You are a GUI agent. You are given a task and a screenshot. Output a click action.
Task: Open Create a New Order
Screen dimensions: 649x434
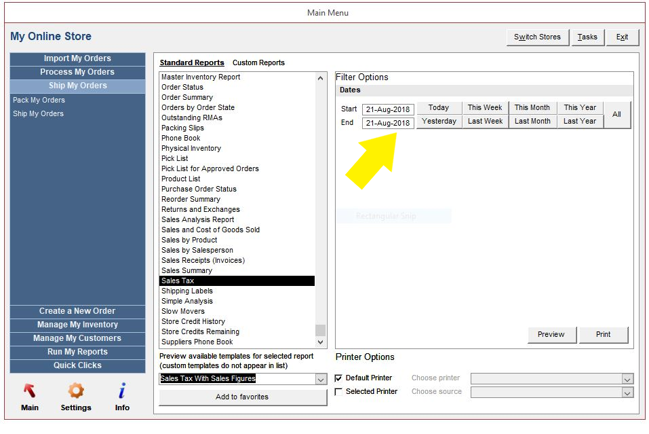coord(77,311)
